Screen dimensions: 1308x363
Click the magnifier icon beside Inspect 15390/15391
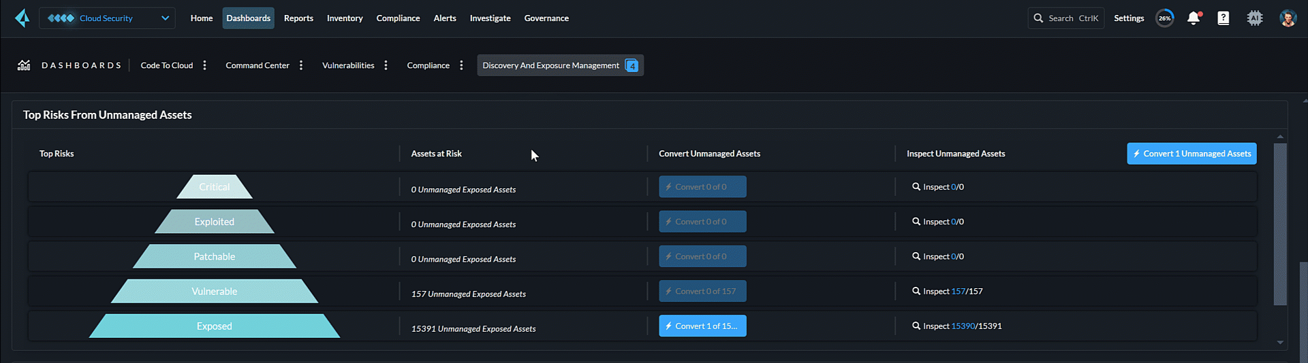916,326
